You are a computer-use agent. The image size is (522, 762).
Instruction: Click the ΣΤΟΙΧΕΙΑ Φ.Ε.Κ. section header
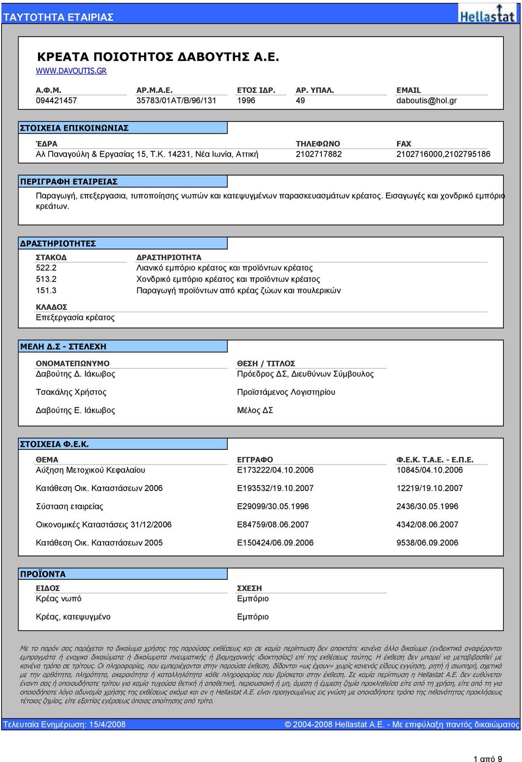(x=123, y=444)
